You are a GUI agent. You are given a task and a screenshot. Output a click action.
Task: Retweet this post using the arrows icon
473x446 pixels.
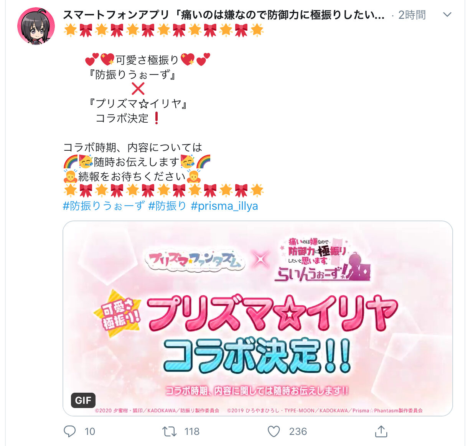[x=169, y=431]
